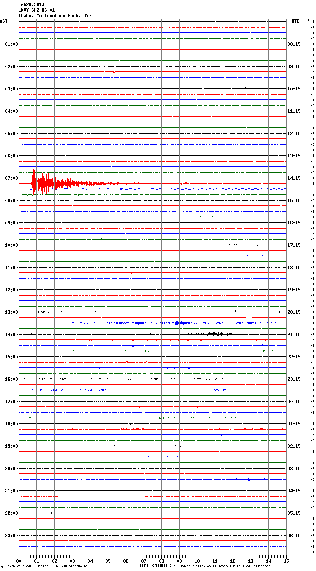Viewport: 316px width, 571px height.
Task: Click the 02:15 UTC time label
Action: click(x=294, y=446)
